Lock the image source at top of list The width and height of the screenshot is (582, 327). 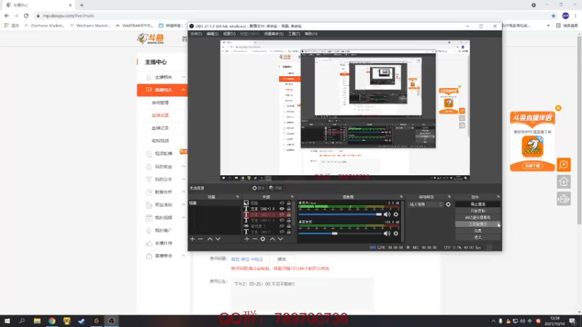click(289, 203)
